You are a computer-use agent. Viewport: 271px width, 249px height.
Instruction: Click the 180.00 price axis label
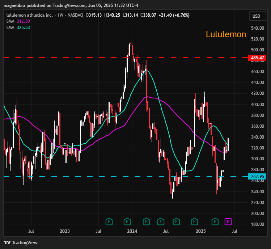(258, 224)
